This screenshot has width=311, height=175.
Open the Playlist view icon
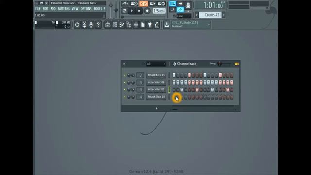point(108,25)
